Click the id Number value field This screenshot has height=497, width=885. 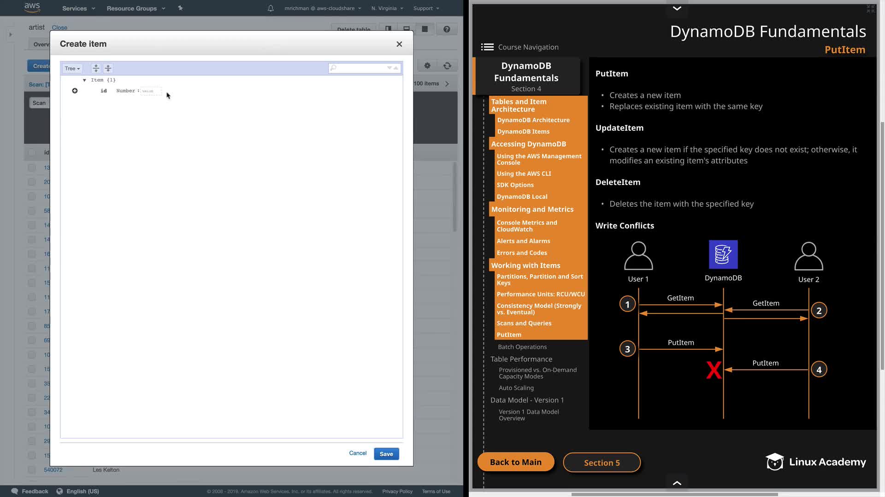(151, 91)
